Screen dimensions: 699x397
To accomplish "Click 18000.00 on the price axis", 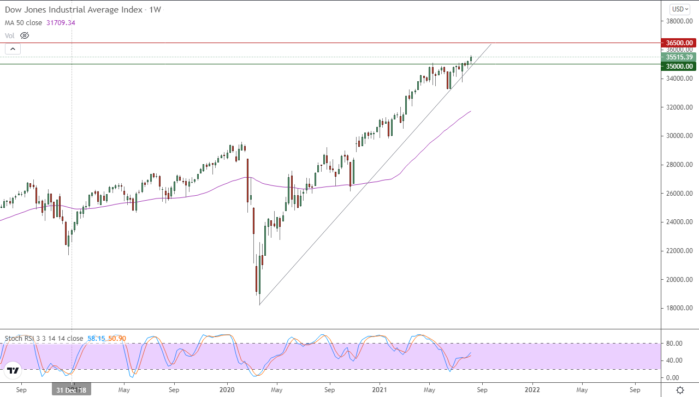I will coord(679,308).
